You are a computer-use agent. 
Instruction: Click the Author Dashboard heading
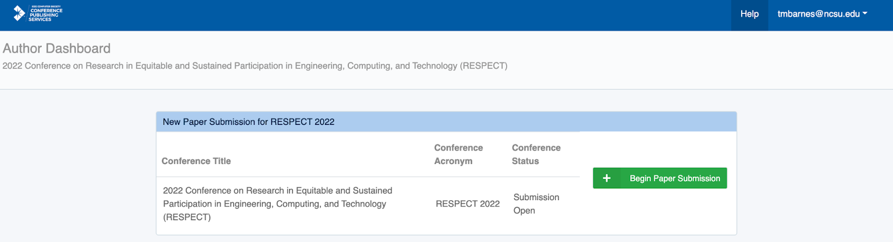pos(57,49)
